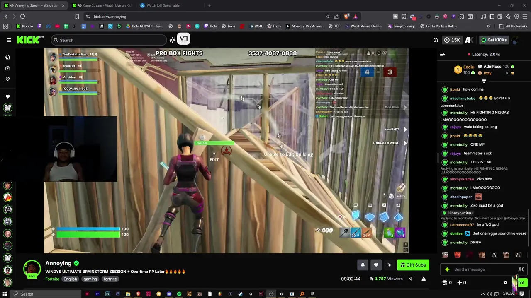Open Steam from the taskbar
531x298 pixels.
(240, 294)
